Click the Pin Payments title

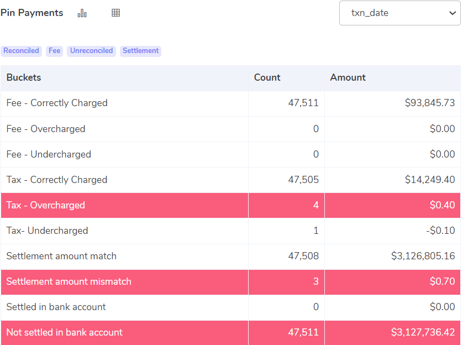(x=32, y=13)
